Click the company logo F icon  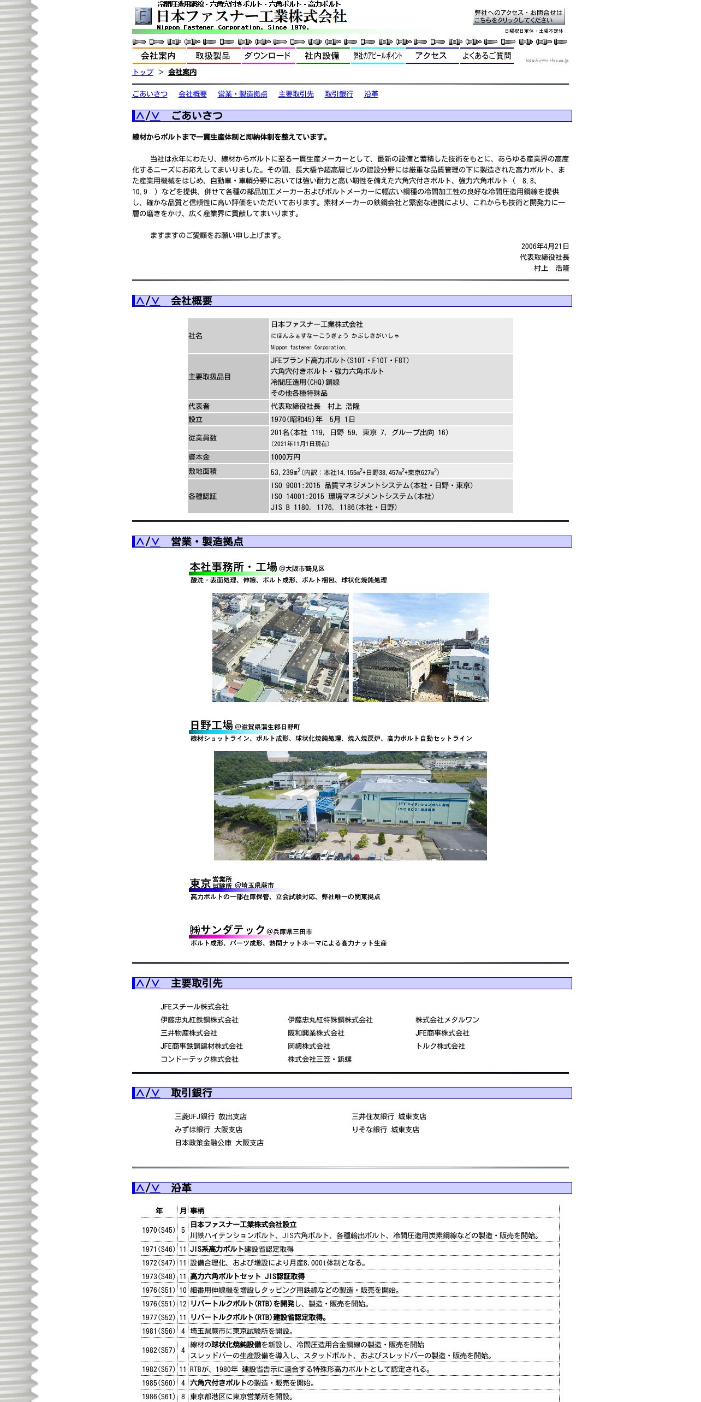[143, 16]
